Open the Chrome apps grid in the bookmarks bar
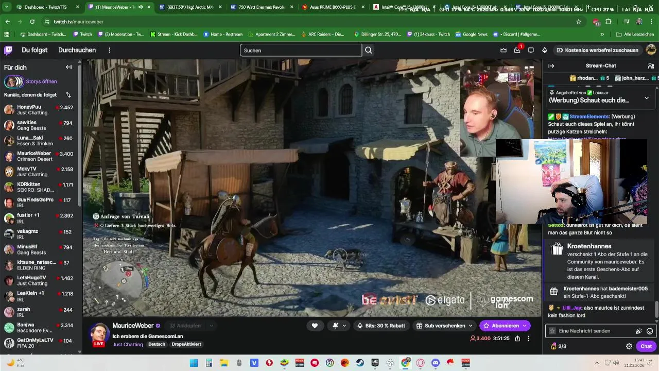Image resolution: width=659 pixels, height=371 pixels. [7, 34]
